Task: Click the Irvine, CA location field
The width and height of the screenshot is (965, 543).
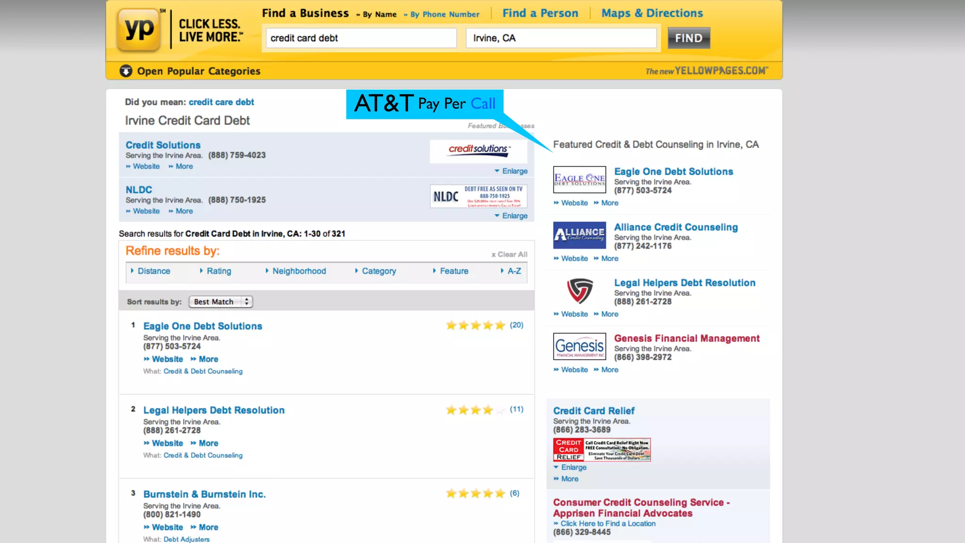Action: (561, 38)
